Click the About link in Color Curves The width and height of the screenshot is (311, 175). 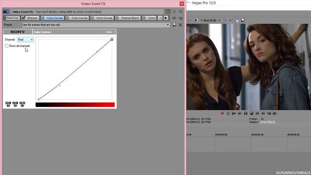[x=109, y=32]
